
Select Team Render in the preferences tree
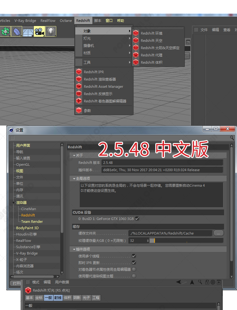pos(32,222)
